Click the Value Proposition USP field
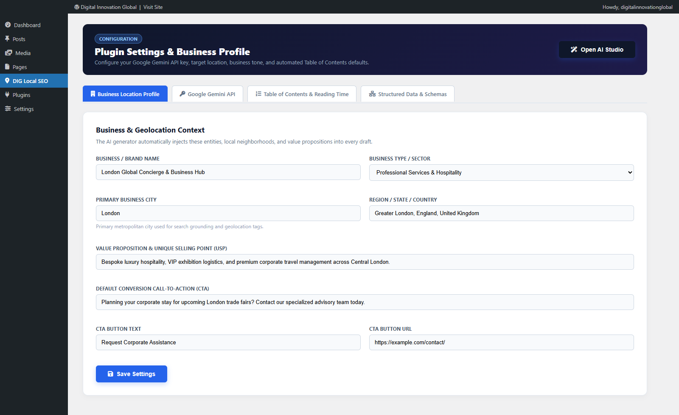679x415 pixels. tap(365, 262)
